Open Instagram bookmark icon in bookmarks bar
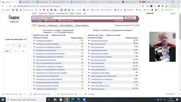 click(44, 10)
